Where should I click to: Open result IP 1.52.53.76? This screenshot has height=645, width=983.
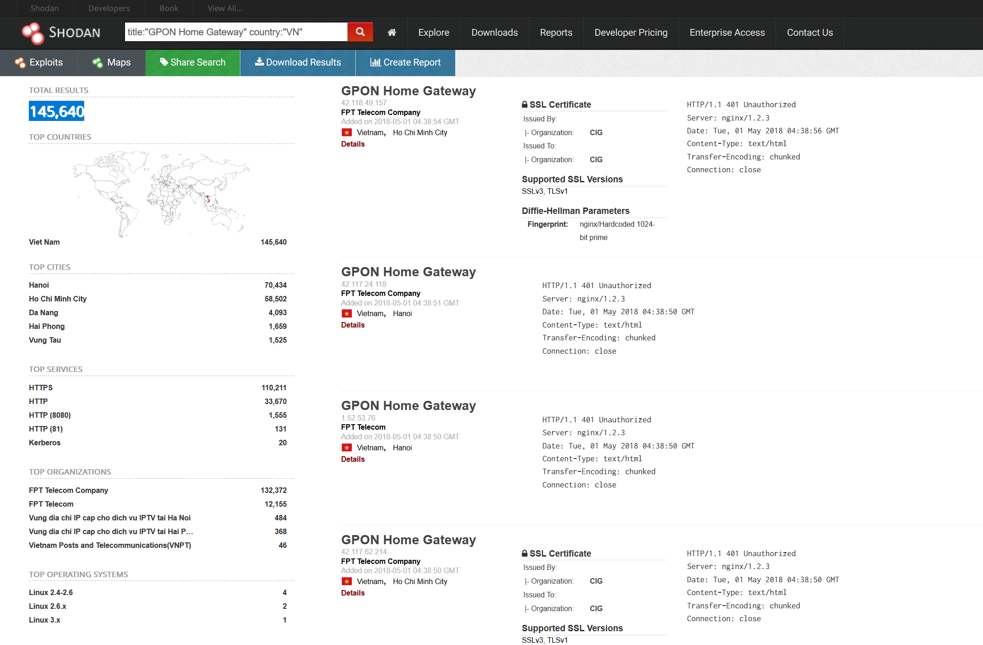click(x=358, y=418)
